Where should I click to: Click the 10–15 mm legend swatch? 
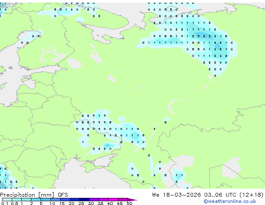tap(56, 200)
